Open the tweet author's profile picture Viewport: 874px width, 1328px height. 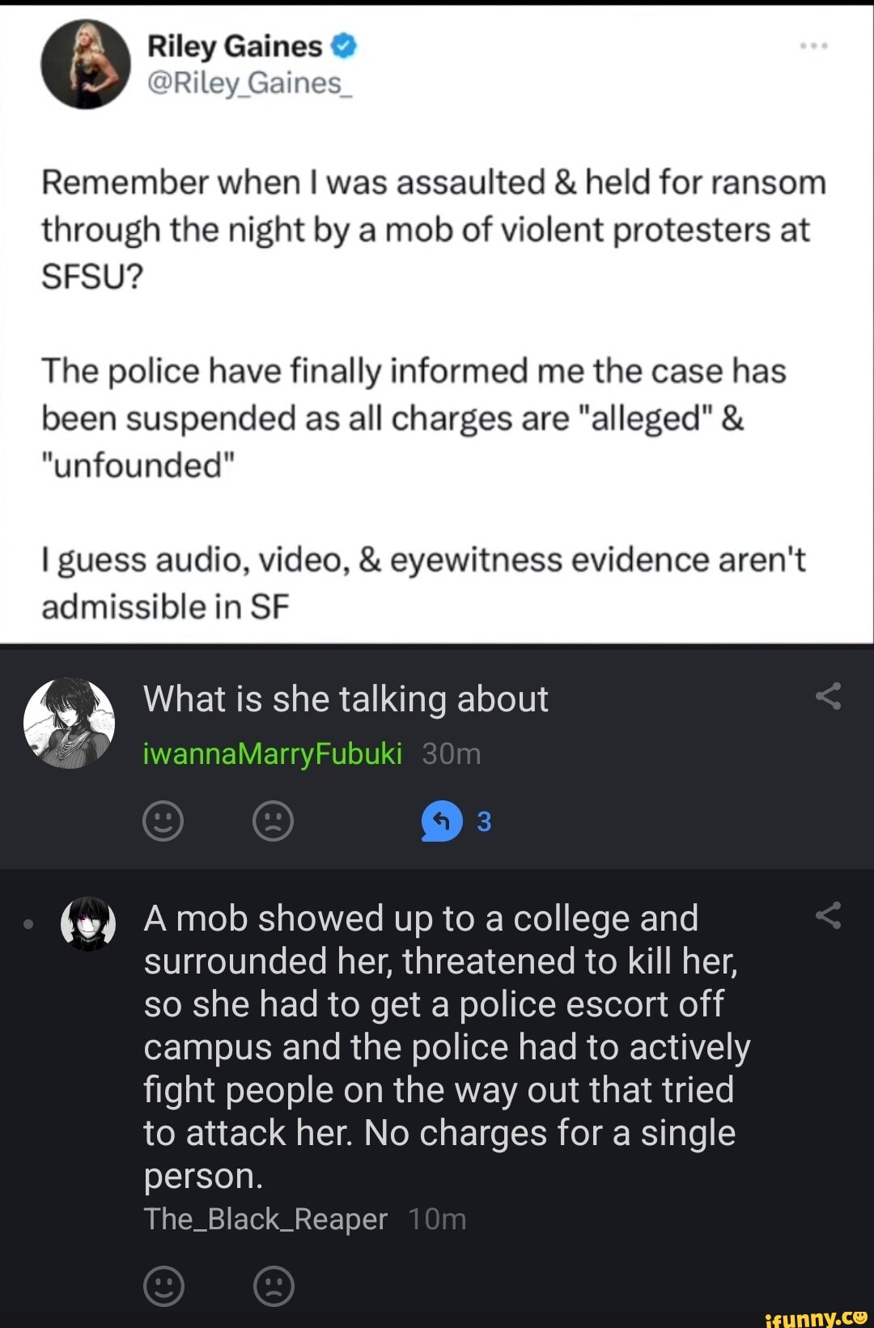(86, 64)
